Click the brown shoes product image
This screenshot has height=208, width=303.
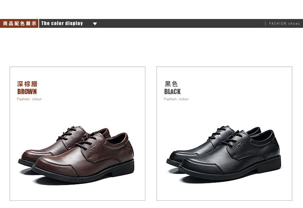tap(76, 154)
